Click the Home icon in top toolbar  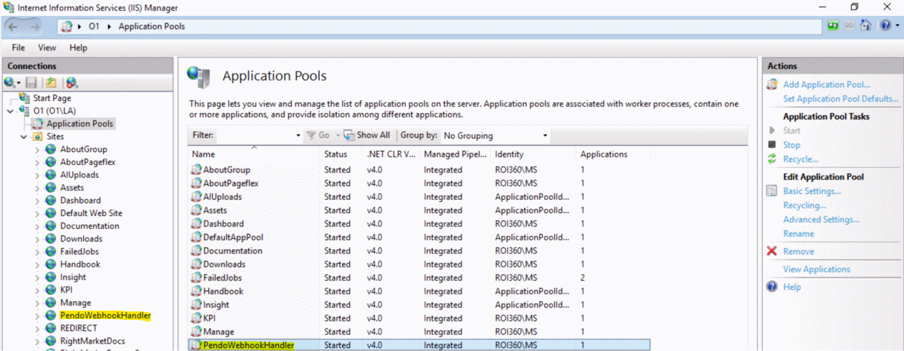coord(865,26)
